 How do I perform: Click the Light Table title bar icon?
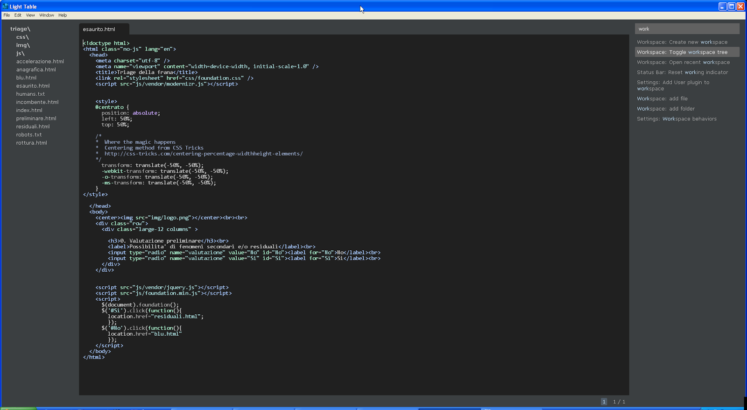[6, 7]
